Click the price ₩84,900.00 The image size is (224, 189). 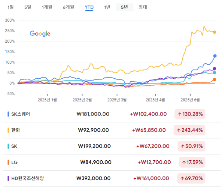click(x=96, y=162)
